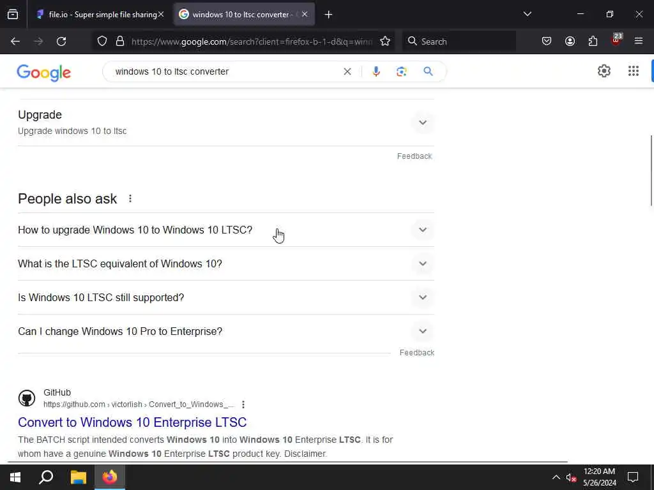Open a new tab with plus button

[328, 15]
